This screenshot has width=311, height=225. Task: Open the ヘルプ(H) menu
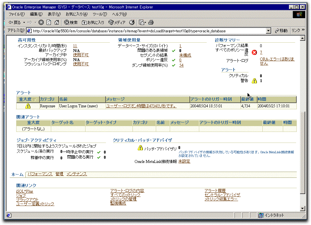pyautogui.click(x=120, y=14)
